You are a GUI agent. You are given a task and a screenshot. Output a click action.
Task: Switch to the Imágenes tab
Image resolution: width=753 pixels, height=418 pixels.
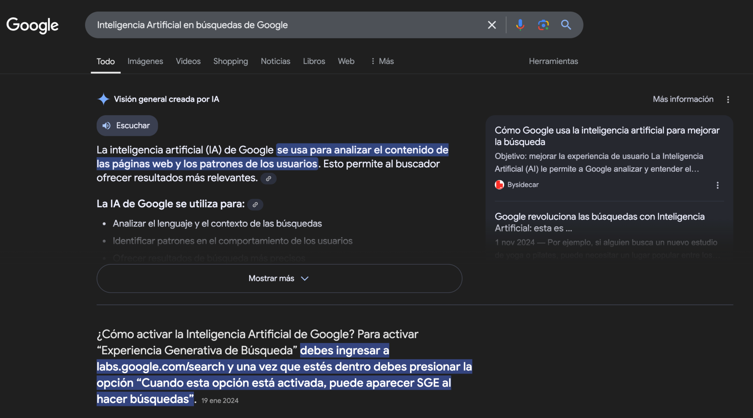[x=145, y=61]
